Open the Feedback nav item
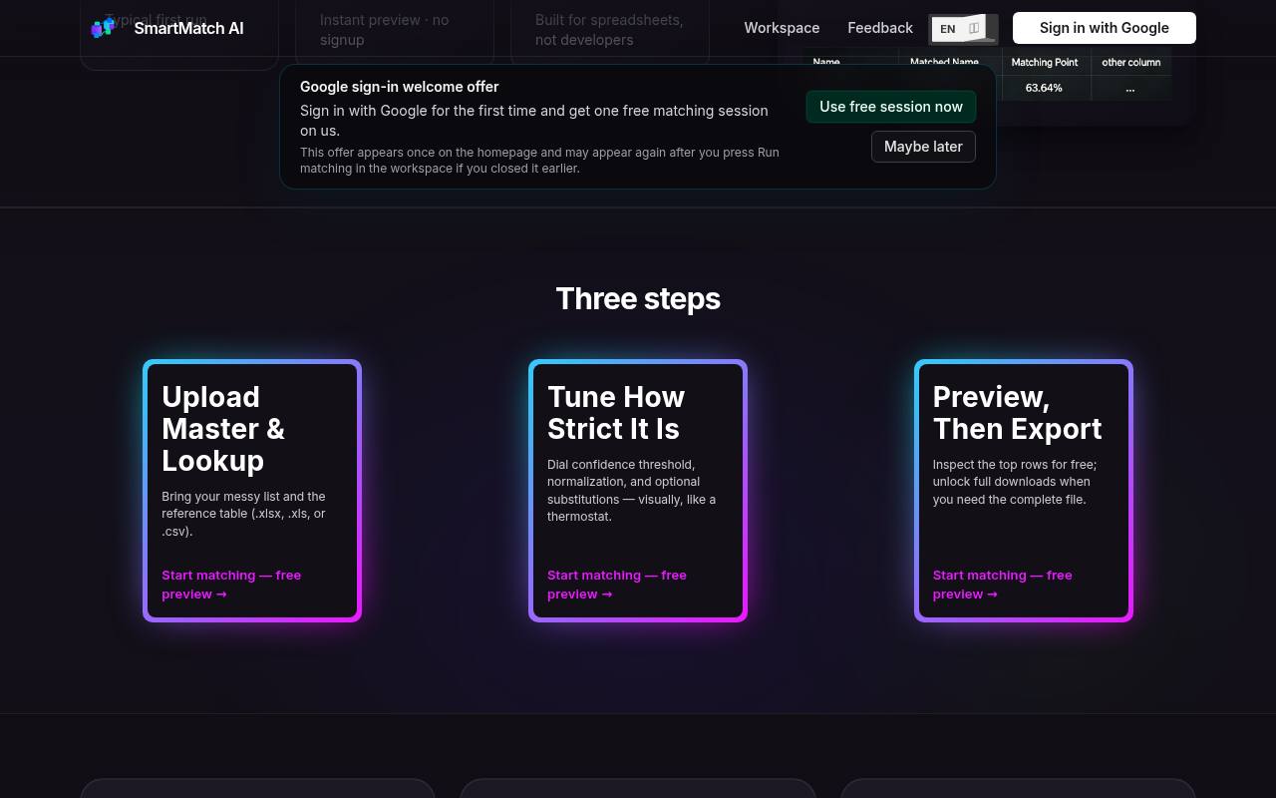 click(880, 28)
